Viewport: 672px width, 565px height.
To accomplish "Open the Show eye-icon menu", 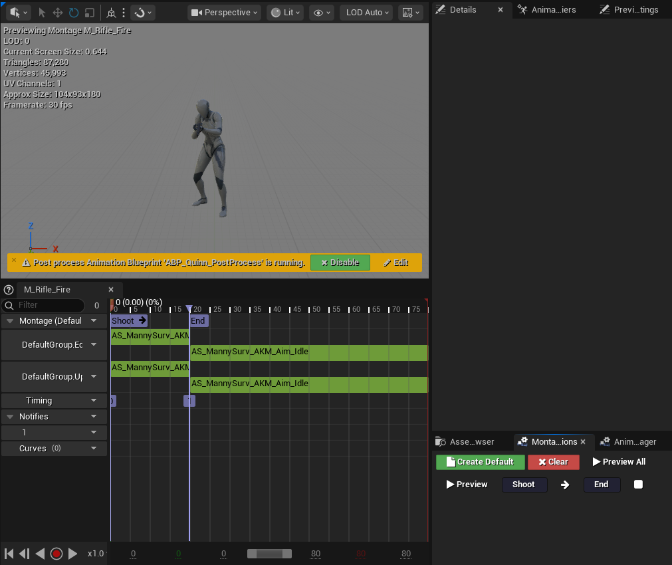I will click(322, 13).
